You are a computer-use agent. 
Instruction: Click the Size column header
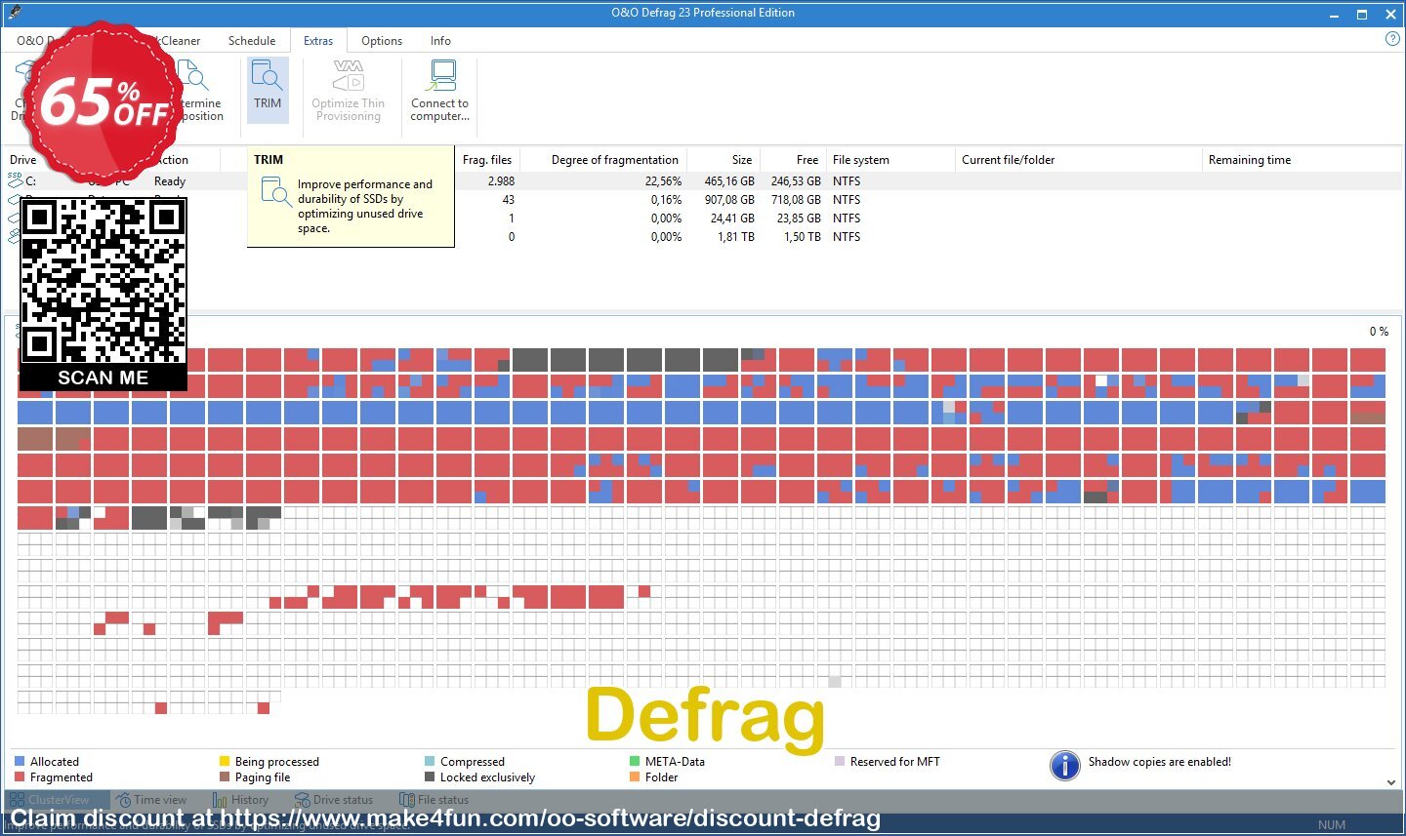(x=742, y=160)
